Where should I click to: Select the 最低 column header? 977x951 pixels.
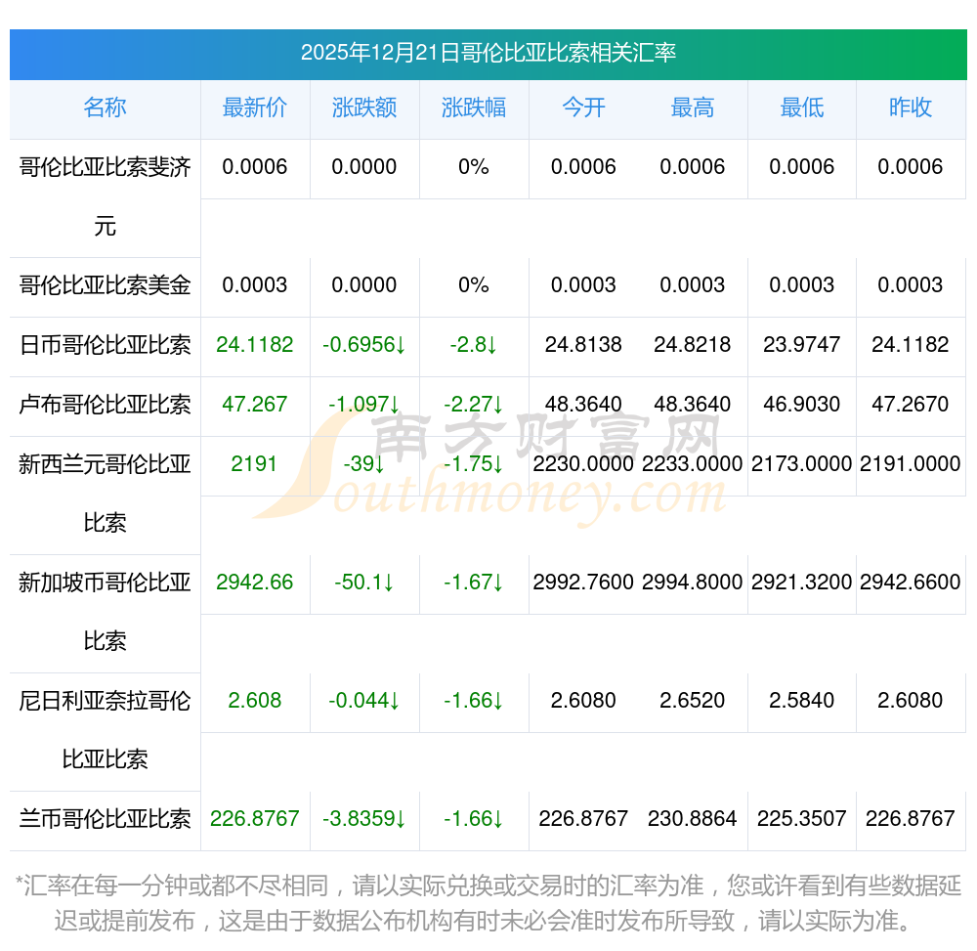point(802,108)
